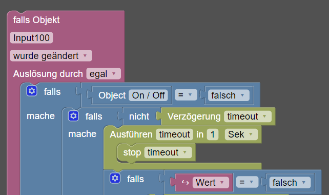Image resolution: width=329 pixels, height=195 pixels.
Task: Click the 'On / Off' object field
Action: tap(148, 95)
